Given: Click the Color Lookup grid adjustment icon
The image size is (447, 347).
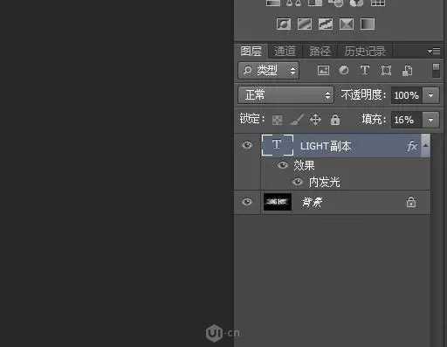Looking at the screenshot, I should [377, 3].
